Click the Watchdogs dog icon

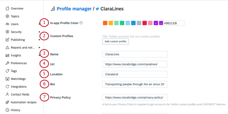coord(7,79)
